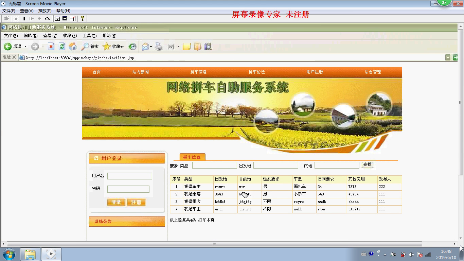
Task: Click the yellow note Discuss icon
Action: tap(186, 47)
